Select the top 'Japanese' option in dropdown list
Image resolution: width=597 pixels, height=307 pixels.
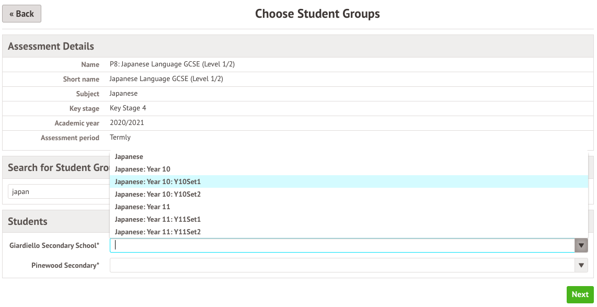click(x=129, y=156)
